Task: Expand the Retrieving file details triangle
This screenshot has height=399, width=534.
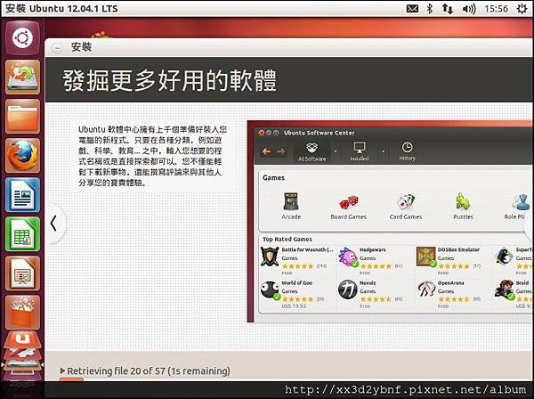Action: (62, 370)
